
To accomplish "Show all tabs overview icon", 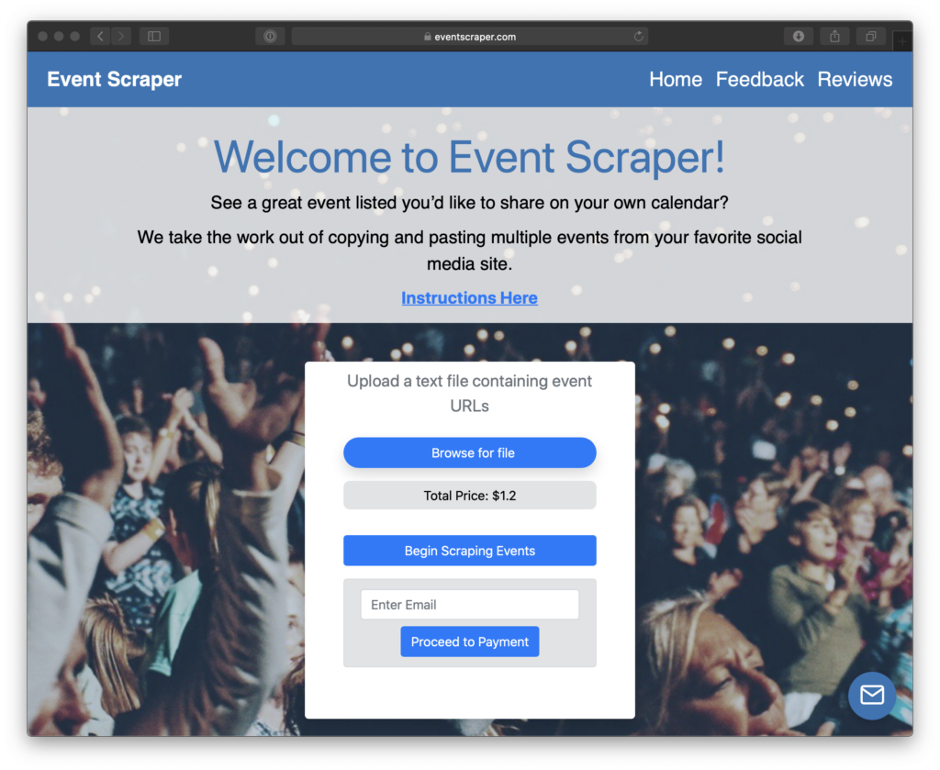I will pyautogui.click(x=871, y=37).
